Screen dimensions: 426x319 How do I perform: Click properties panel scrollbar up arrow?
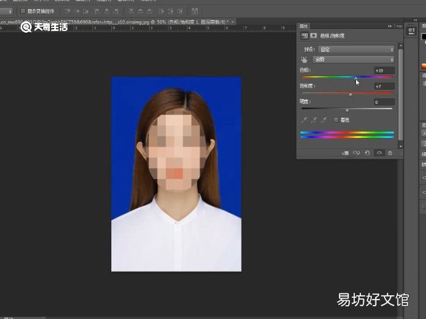pyautogui.click(x=400, y=45)
